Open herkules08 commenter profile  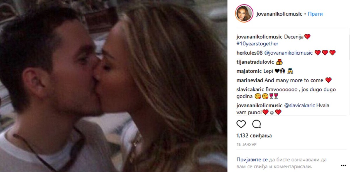pyautogui.click(x=250, y=53)
